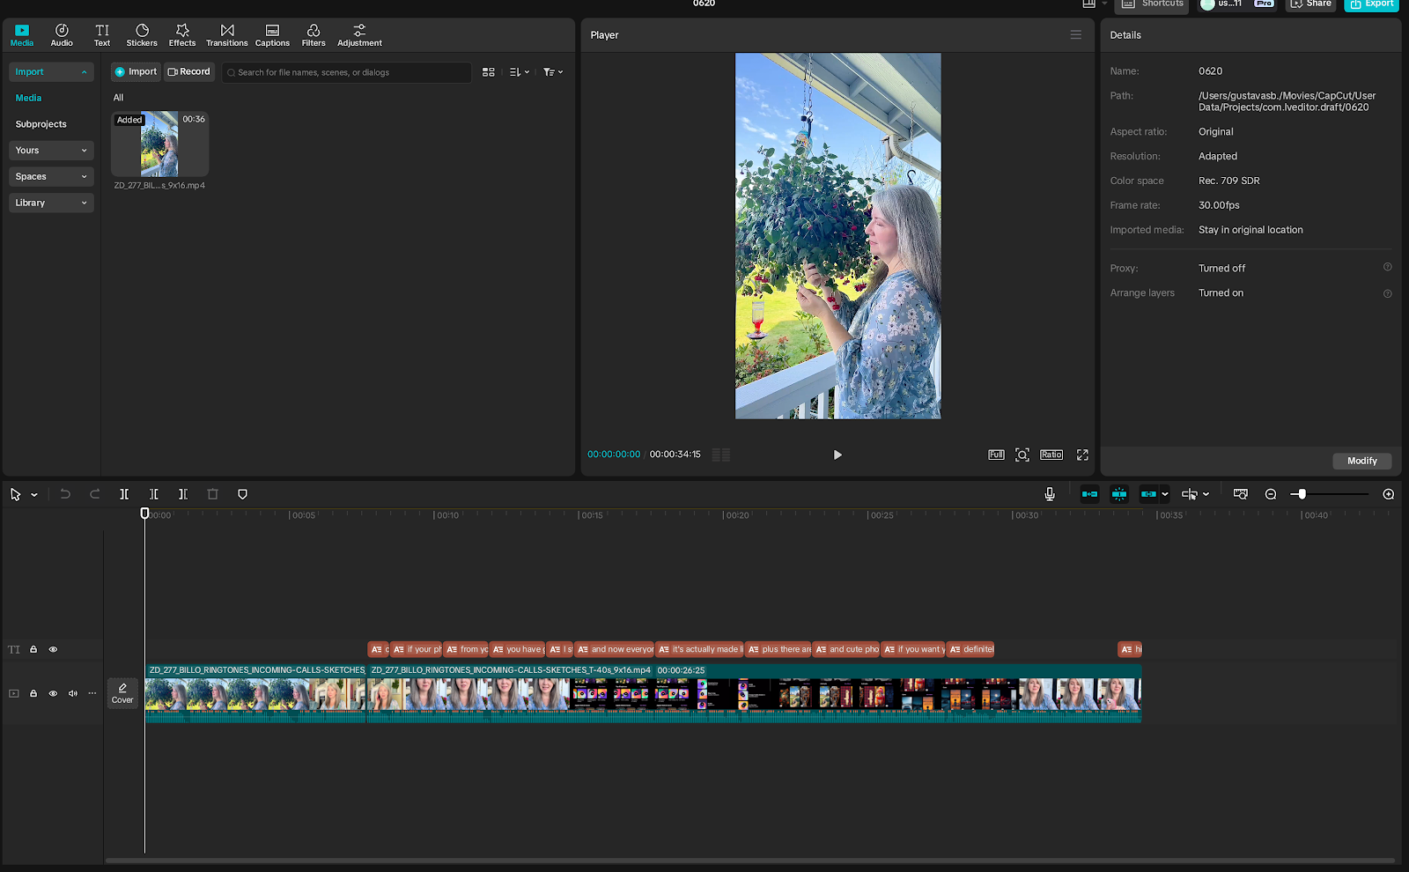1409x872 pixels.
Task: Click the Undo arrow icon
Action: tap(65, 494)
